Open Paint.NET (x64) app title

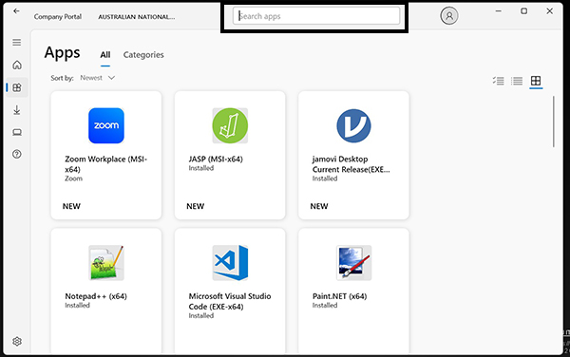[x=339, y=296]
